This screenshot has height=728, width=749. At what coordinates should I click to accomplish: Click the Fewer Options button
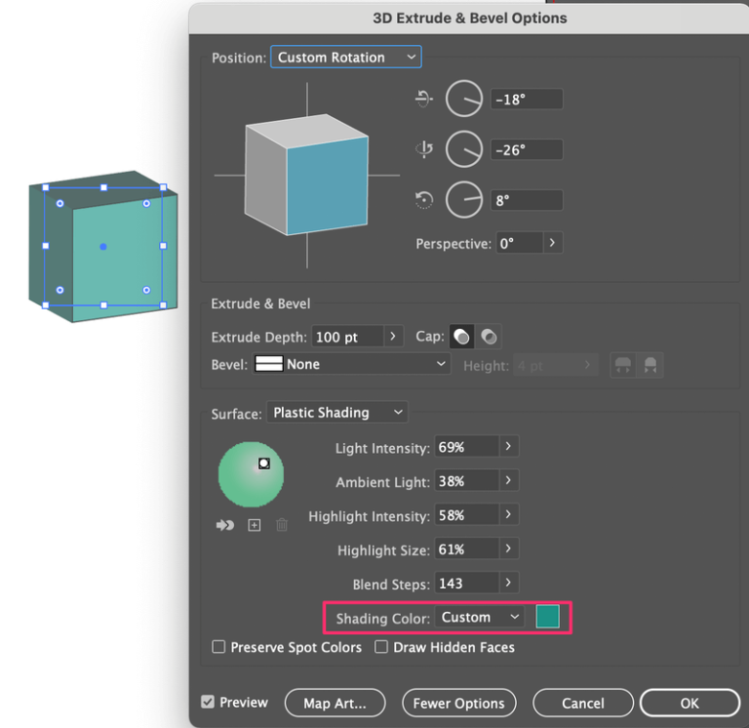[x=458, y=704]
